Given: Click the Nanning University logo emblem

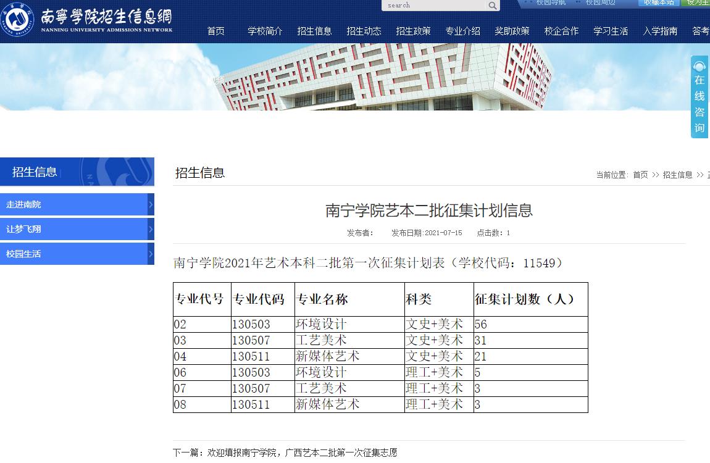Looking at the screenshot, I should pyautogui.click(x=17, y=20).
